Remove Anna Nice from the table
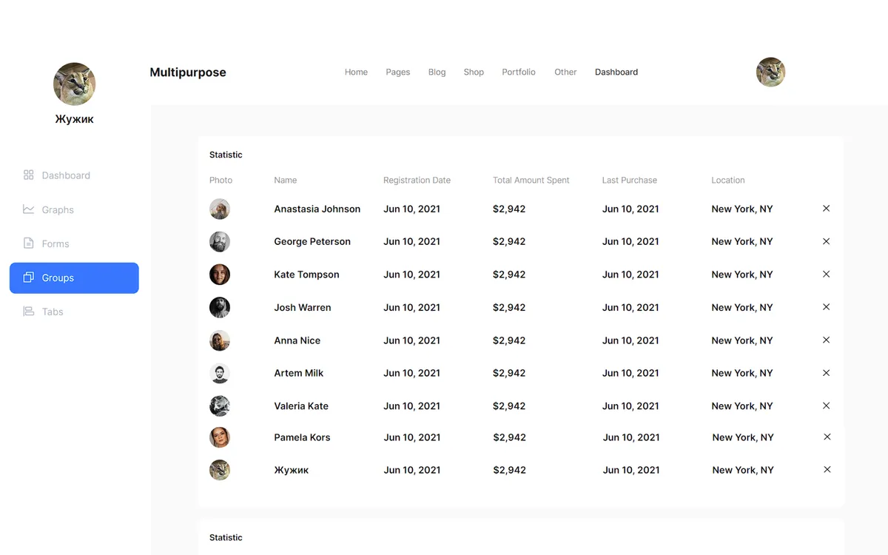 click(x=827, y=340)
